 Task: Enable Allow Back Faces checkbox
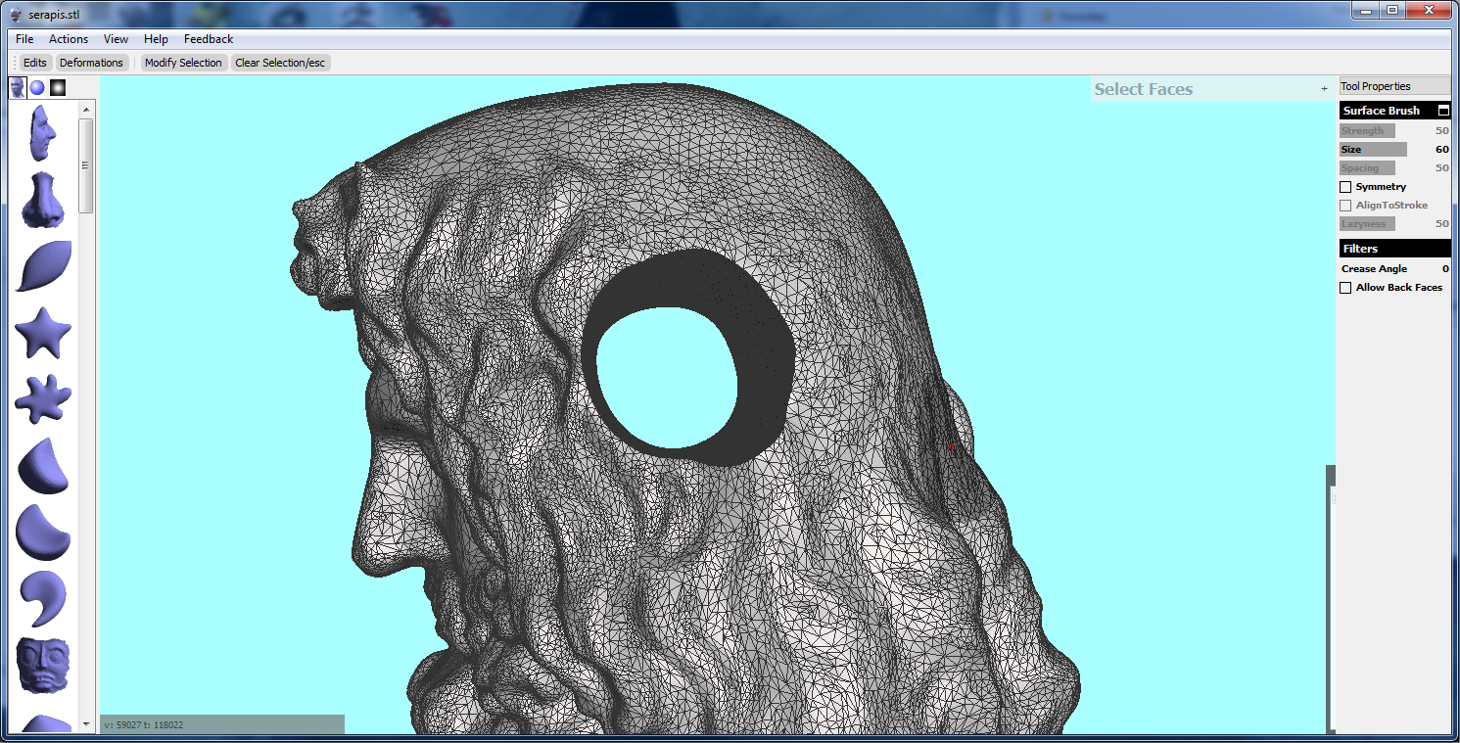(1345, 288)
